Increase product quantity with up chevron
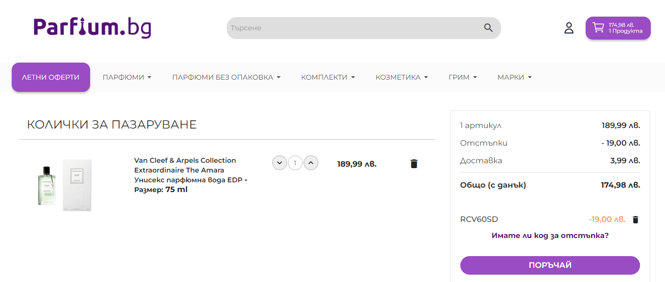The image size is (665, 282). click(311, 163)
